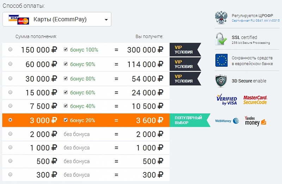The width and height of the screenshot is (282, 184).
Task: Select the 300 ₽ deposit radio button
Action: point(11,174)
